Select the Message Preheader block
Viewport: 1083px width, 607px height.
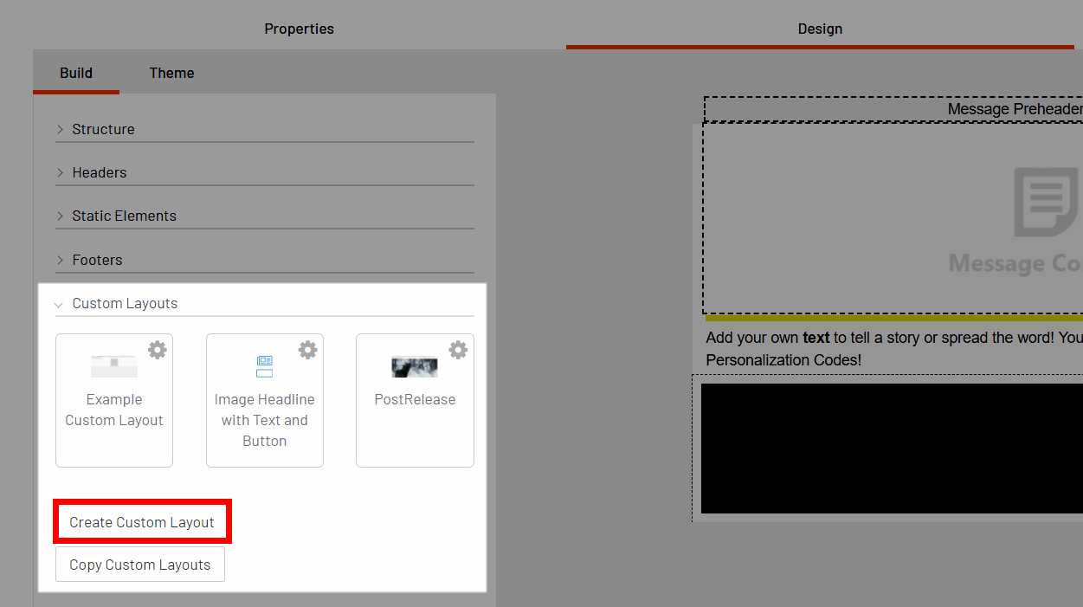pyautogui.click(x=892, y=109)
